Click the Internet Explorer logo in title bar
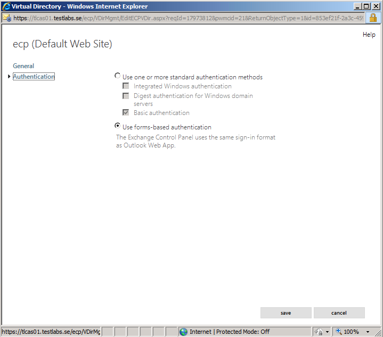Viewport: 383px width, 337px height. (x=6, y=6)
